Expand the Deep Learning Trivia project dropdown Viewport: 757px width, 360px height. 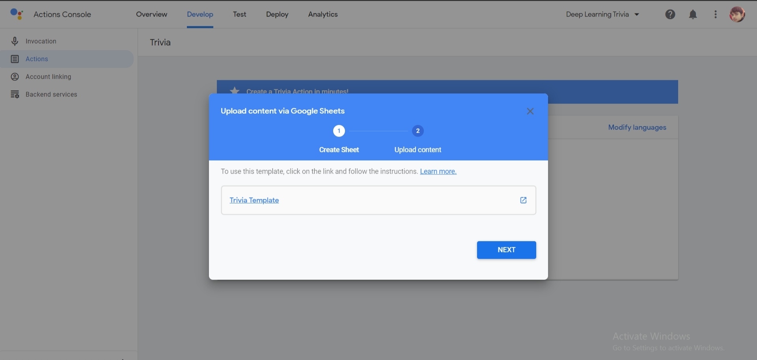pos(602,15)
